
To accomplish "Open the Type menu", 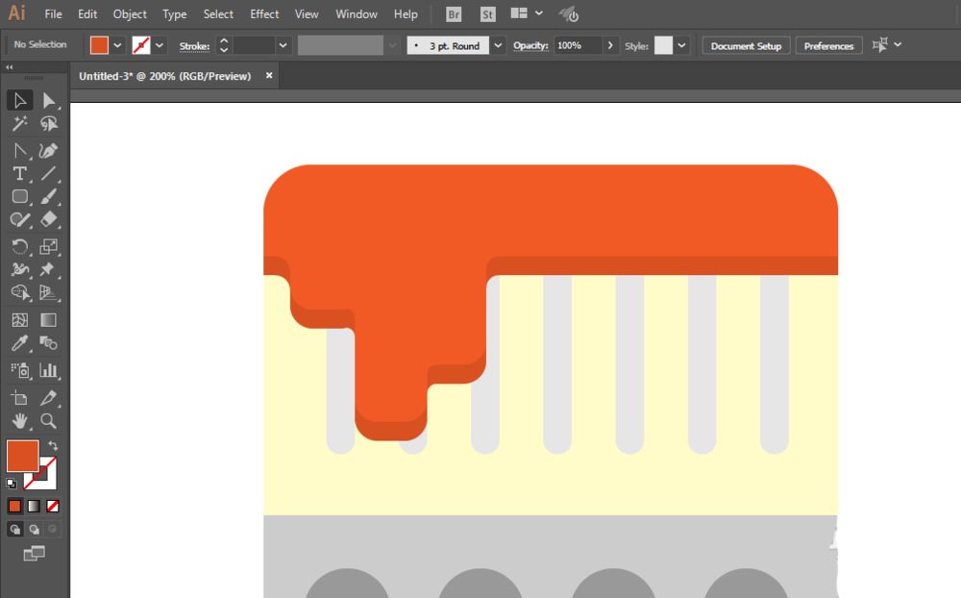I will pyautogui.click(x=175, y=14).
